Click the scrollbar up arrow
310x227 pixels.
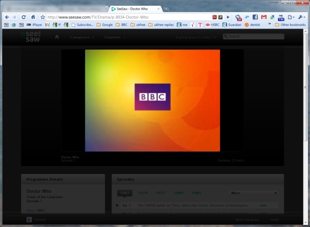pos(305,31)
